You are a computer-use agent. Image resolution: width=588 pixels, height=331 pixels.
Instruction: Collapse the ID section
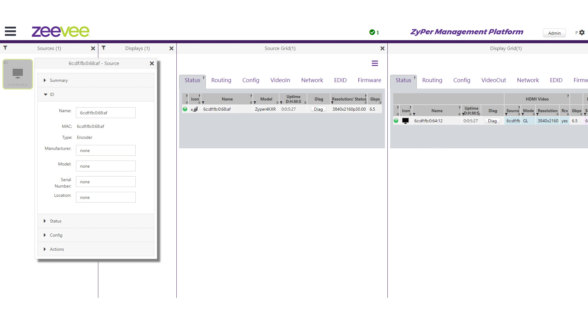coord(52,94)
